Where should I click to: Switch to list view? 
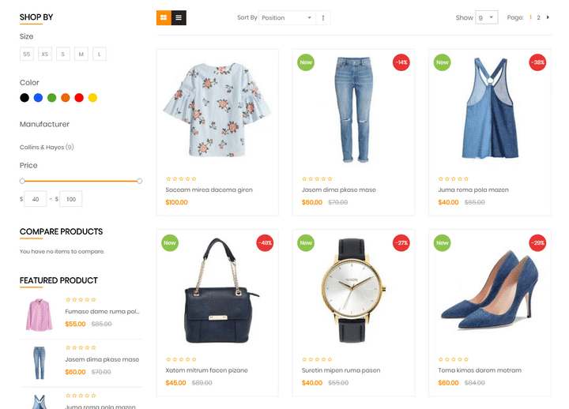click(x=179, y=17)
